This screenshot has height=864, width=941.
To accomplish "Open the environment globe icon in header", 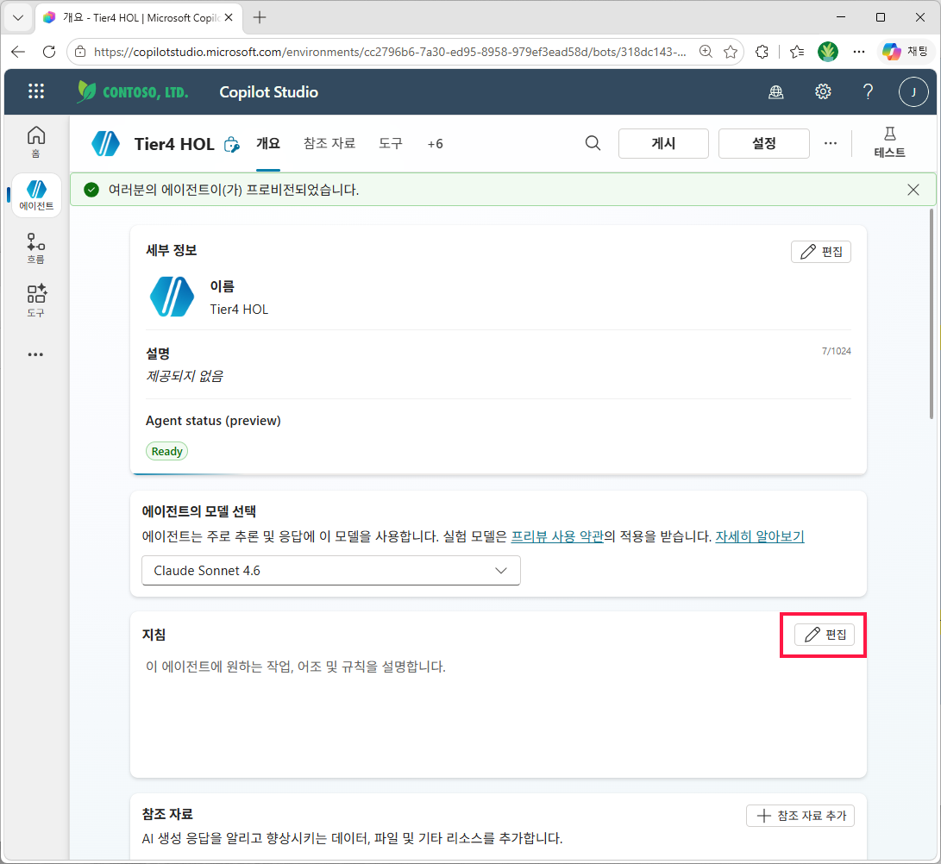I will click(776, 91).
